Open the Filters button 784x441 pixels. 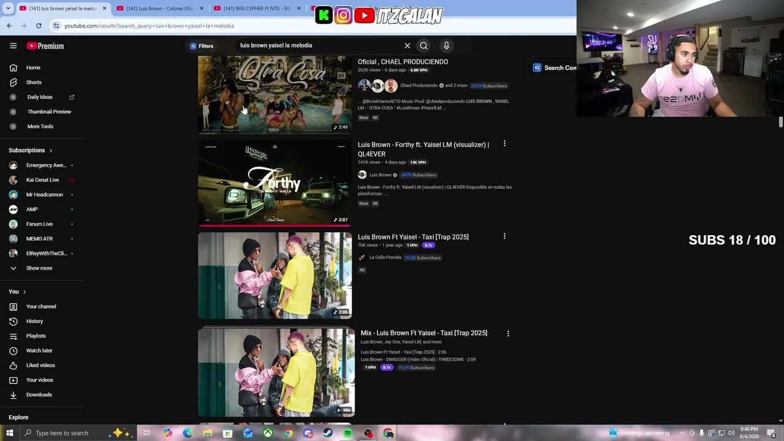[x=202, y=46]
